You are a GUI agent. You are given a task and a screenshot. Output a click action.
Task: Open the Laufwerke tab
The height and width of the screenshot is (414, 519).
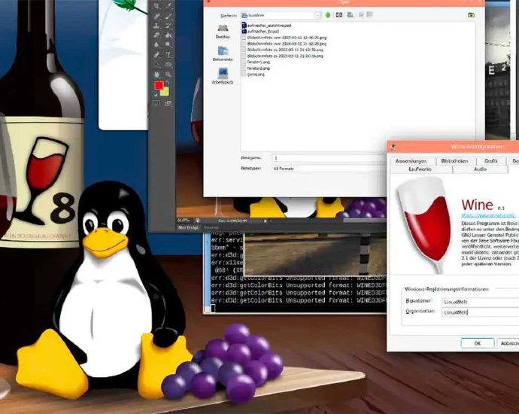[420, 169]
